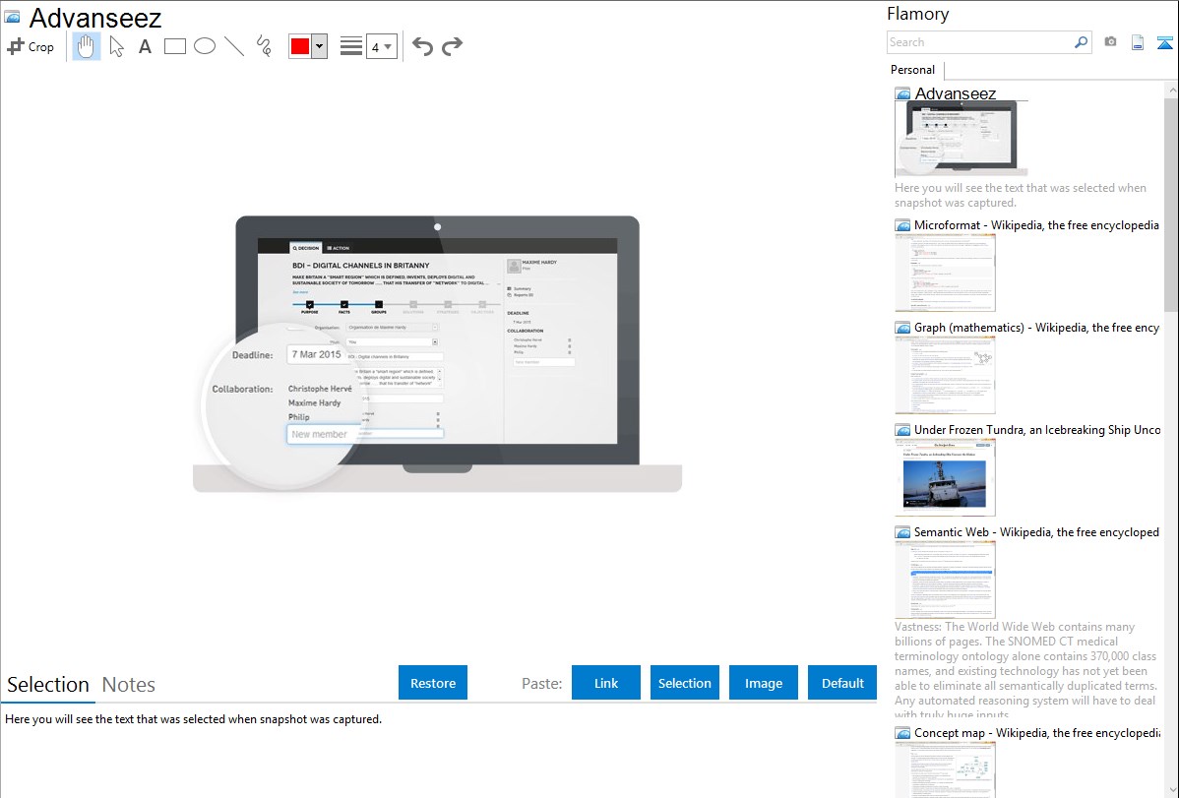Click the sidebar scrollbar down arrow

[x=1171, y=790]
